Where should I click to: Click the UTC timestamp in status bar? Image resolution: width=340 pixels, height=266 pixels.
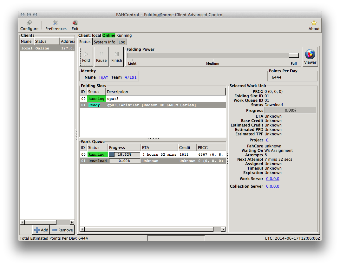tap(292, 238)
